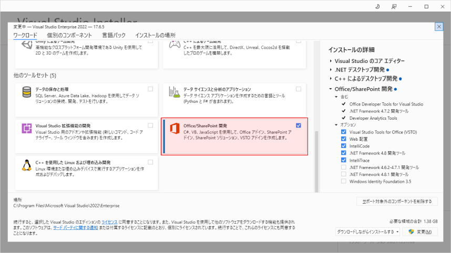This screenshot has height=253, width=451.
Task: Click the .NET Framework 4.7.2 開発ツール included item
Action: 379,111
